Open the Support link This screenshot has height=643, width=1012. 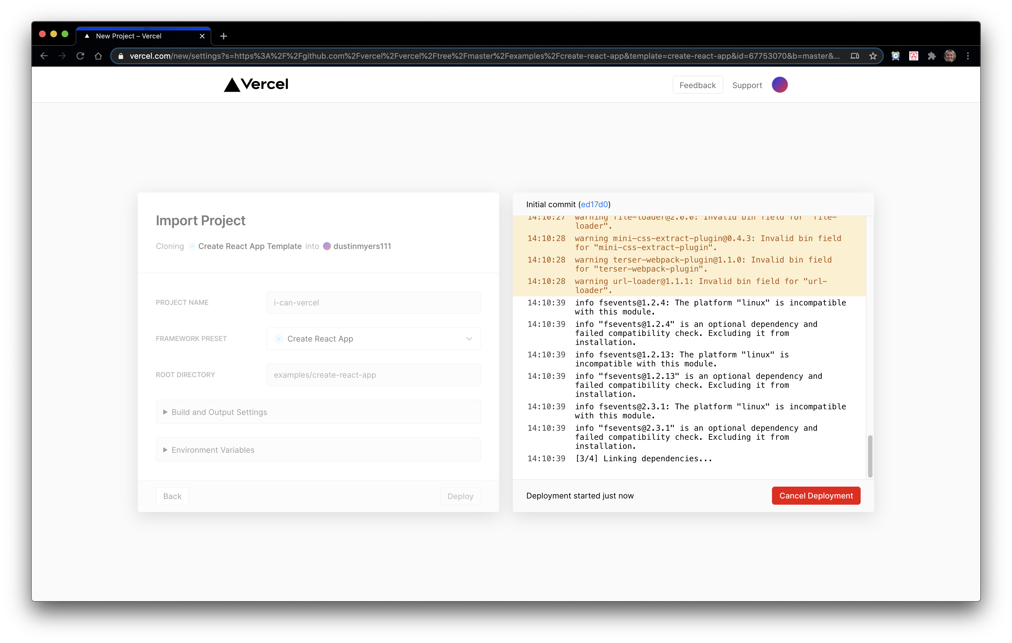pos(747,85)
